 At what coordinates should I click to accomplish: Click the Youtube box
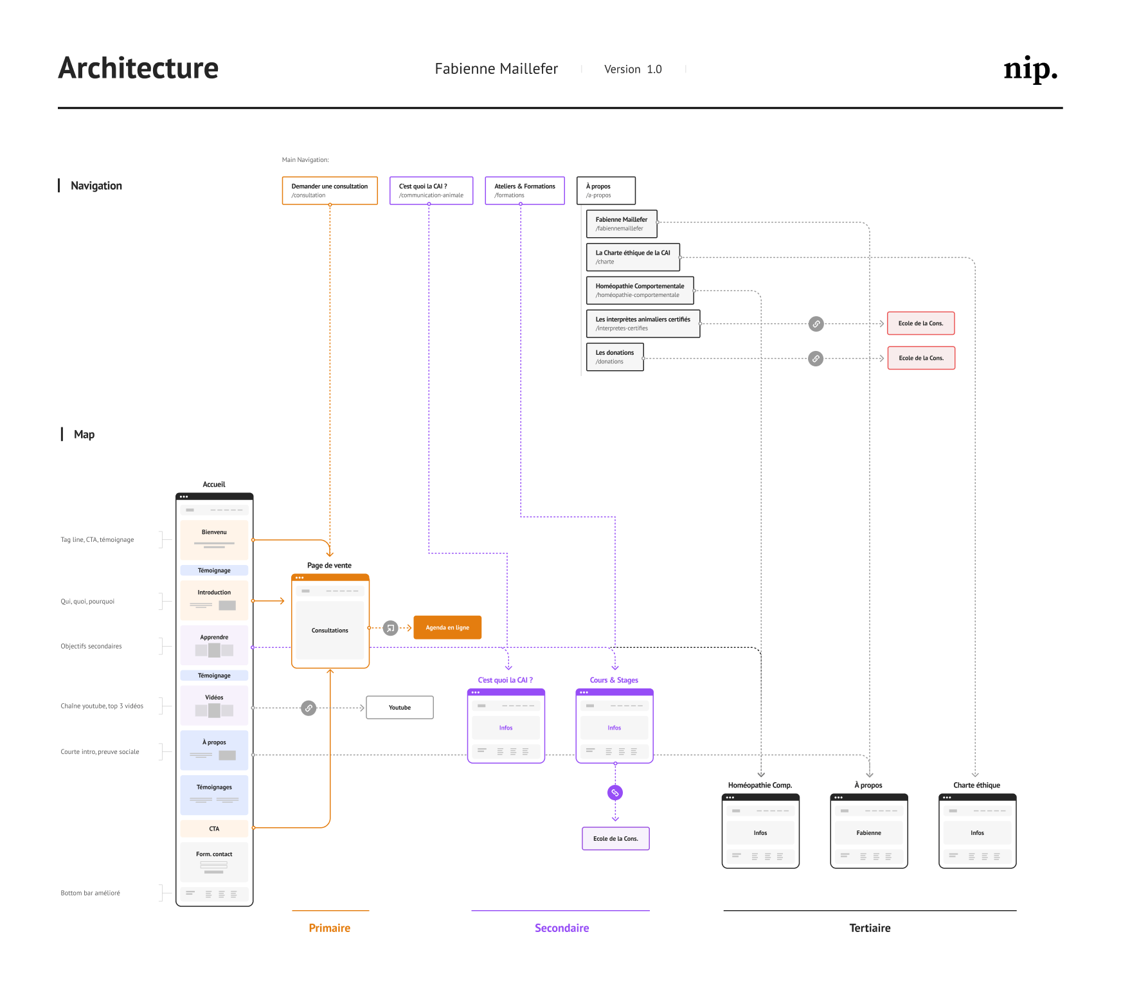(x=400, y=708)
